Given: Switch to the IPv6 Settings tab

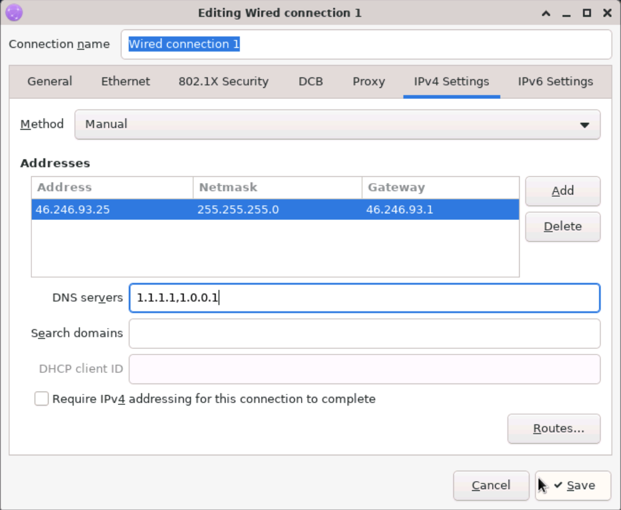Looking at the screenshot, I should pyautogui.click(x=553, y=81).
